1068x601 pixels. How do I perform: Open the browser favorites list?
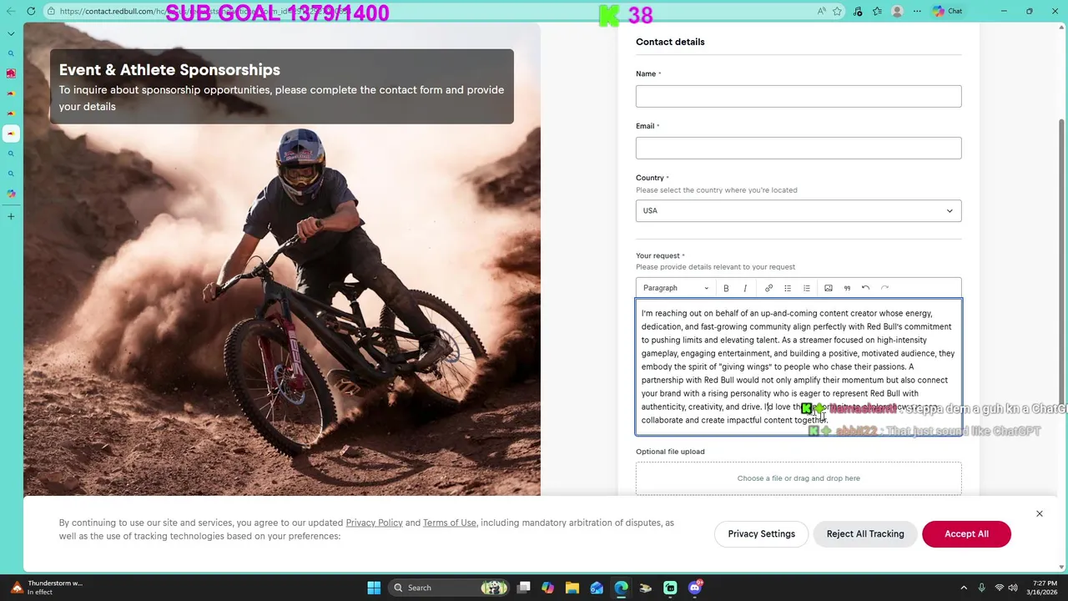(877, 11)
